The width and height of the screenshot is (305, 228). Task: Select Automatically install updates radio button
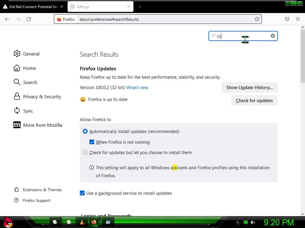click(85, 131)
